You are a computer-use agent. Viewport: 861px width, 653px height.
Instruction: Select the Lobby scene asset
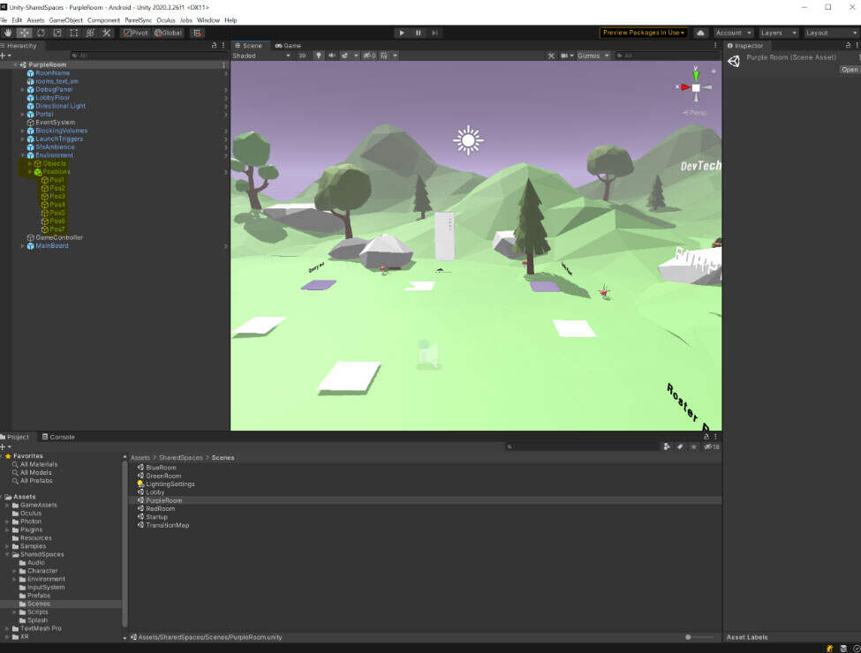tap(155, 492)
